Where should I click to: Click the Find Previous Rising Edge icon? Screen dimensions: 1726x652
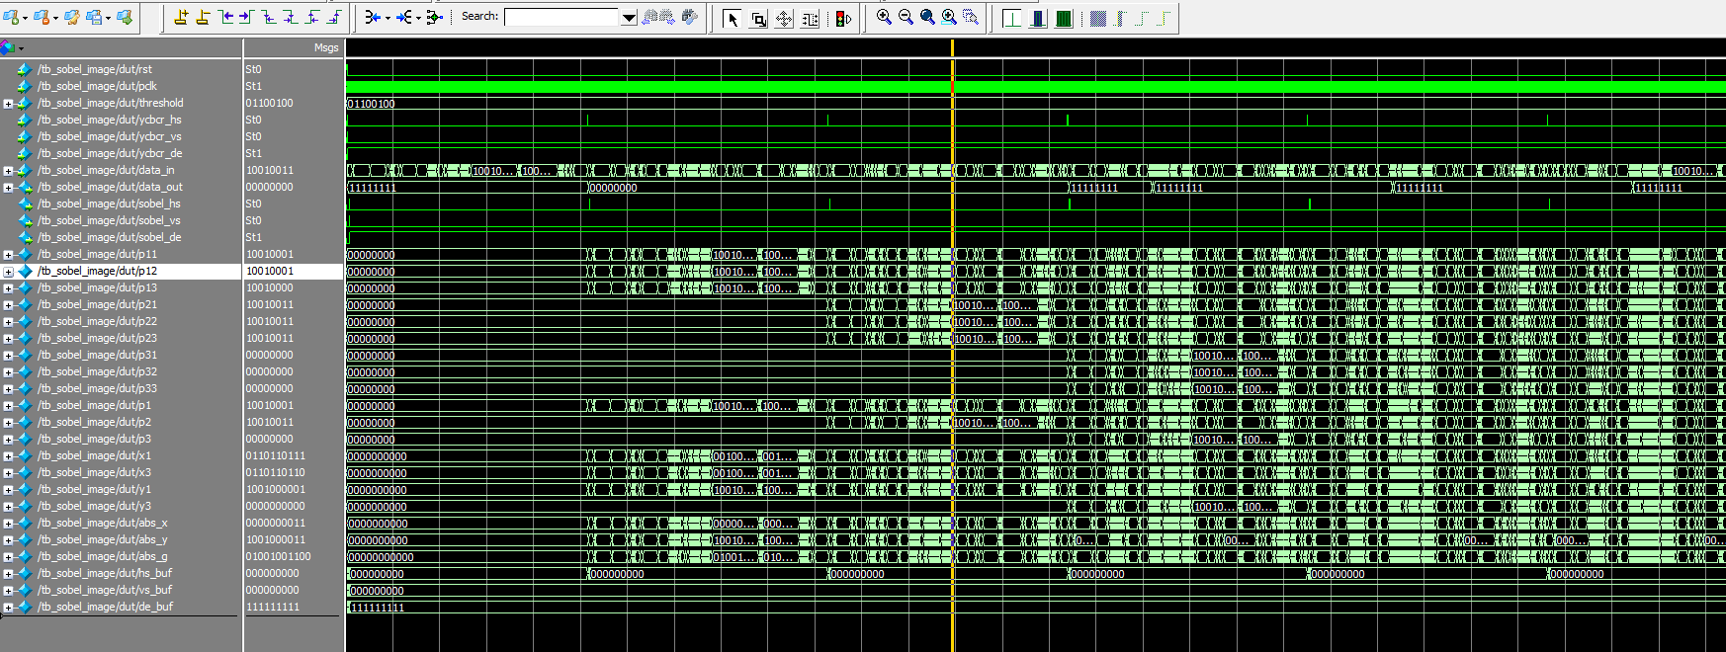312,17
